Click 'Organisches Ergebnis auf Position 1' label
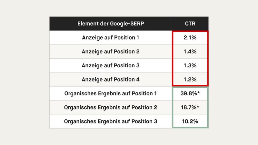The image size is (258, 145). [x=111, y=93]
